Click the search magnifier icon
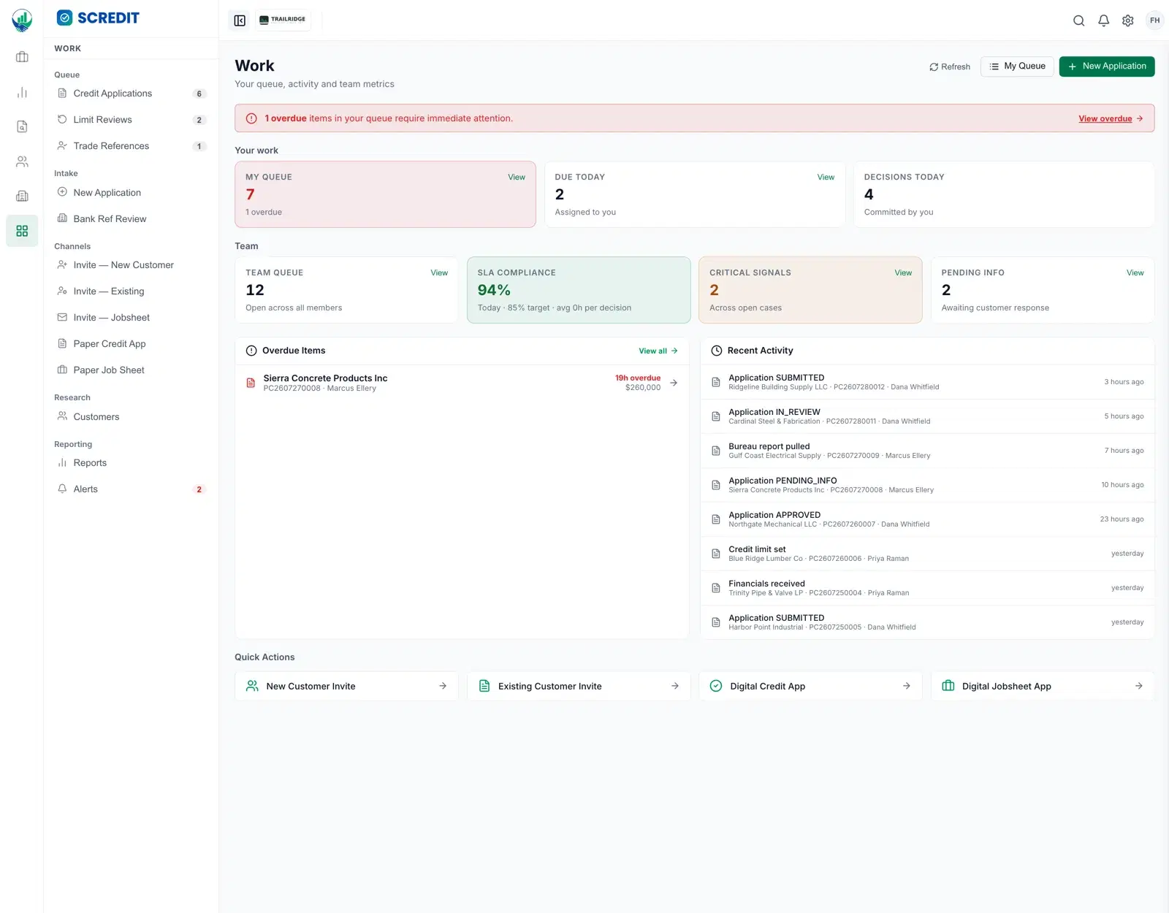Viewport: 1169px width, 913px height. [x=1078, y=20]
